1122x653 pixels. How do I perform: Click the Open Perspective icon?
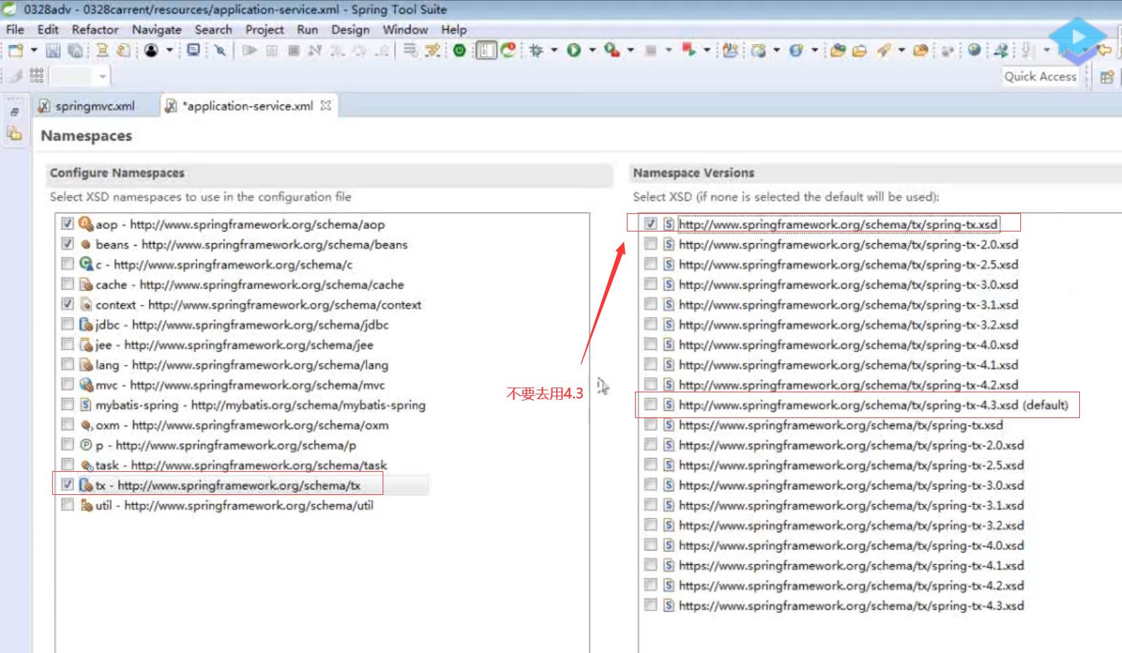point(1107,77)
